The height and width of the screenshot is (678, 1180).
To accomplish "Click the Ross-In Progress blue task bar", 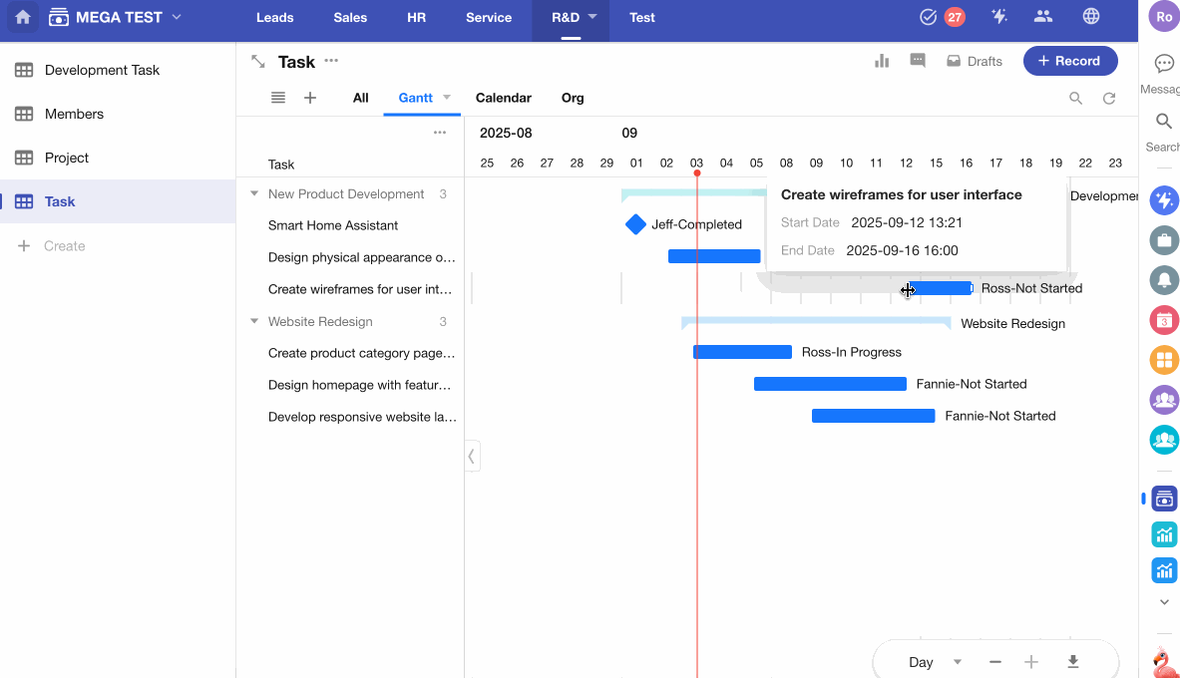I will (742, 352).
